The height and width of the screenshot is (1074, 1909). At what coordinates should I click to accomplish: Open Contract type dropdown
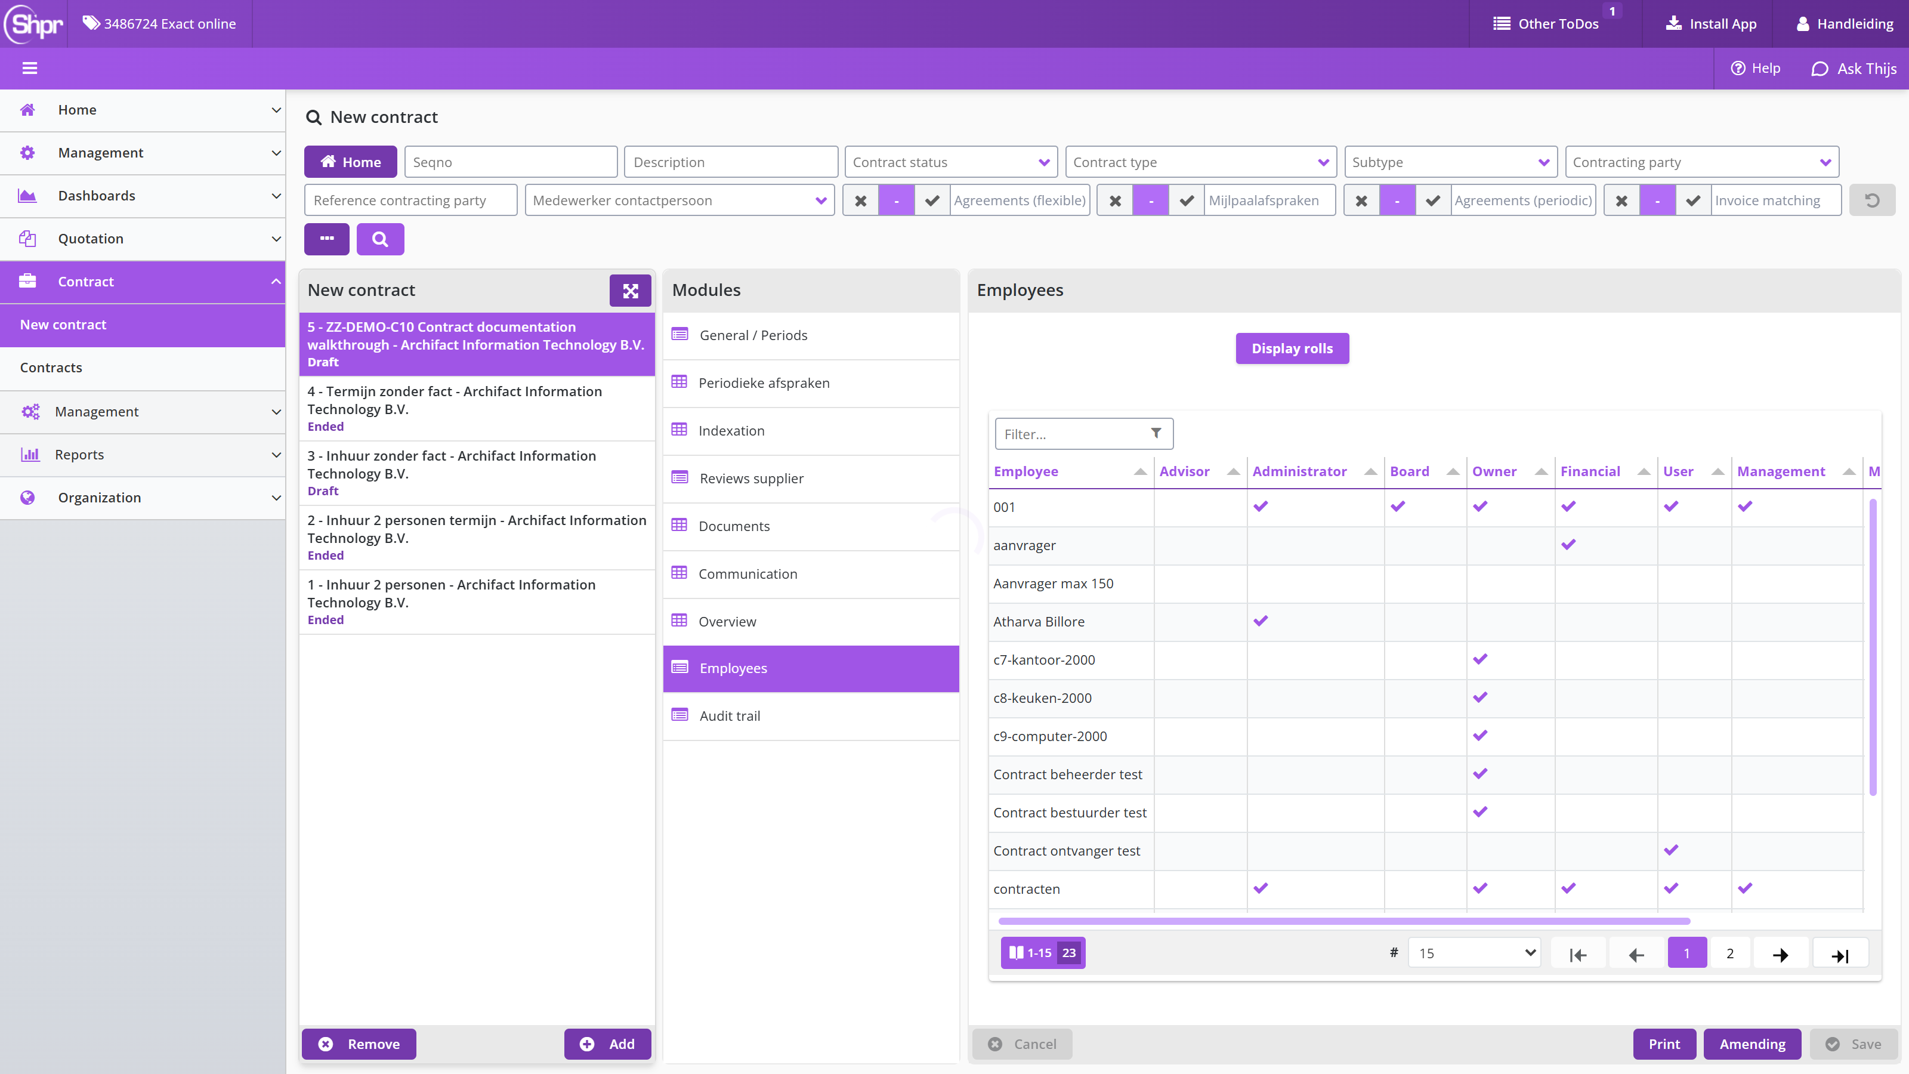(x=1200, y=162)
